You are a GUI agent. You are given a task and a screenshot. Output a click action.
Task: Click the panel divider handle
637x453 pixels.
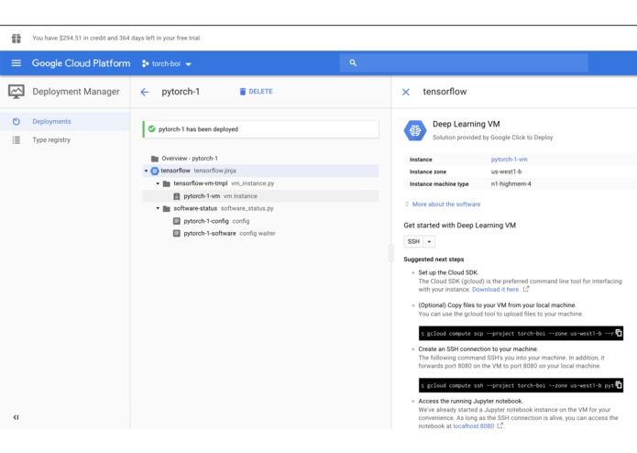tap(390, 253)
